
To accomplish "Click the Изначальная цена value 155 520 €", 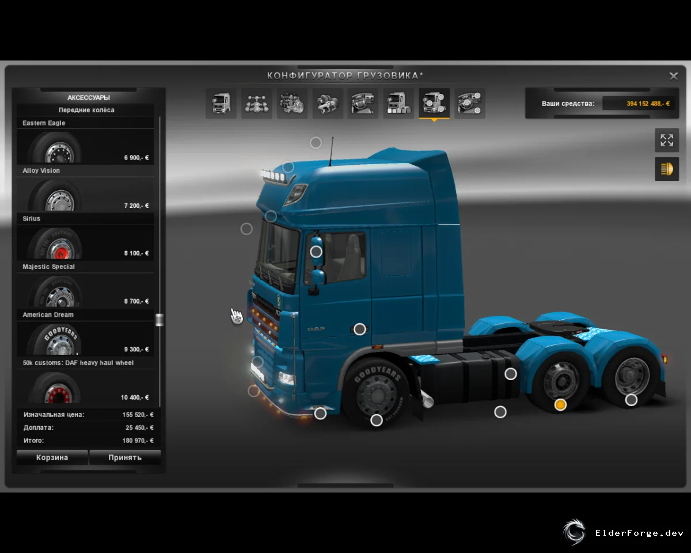I will [138, 415].
